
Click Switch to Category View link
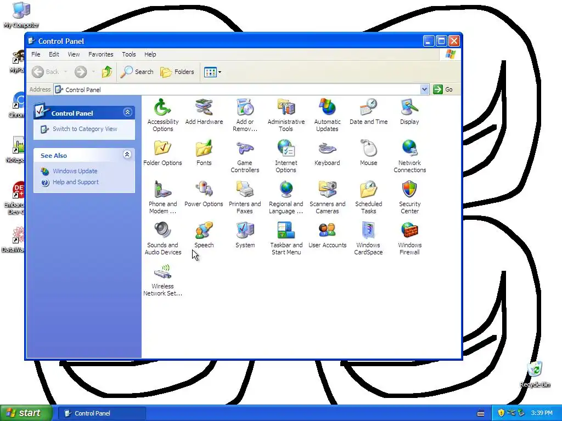(85, 129)
